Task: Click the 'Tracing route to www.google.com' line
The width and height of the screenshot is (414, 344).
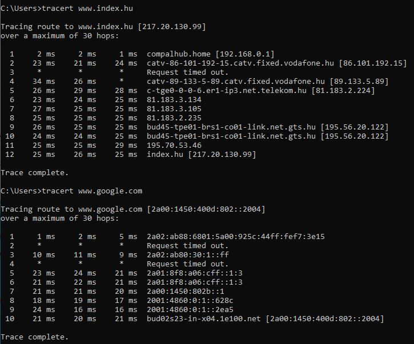Action: coord(73,209)
